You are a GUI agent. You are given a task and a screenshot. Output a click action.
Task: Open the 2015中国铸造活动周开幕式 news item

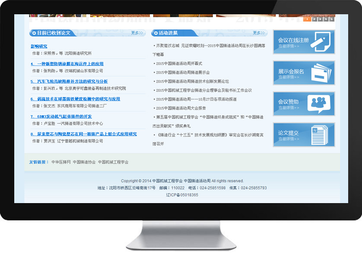pos(179,64)
